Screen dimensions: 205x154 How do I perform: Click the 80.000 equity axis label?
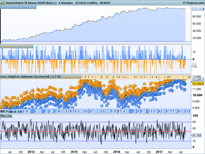coord(197,16)
